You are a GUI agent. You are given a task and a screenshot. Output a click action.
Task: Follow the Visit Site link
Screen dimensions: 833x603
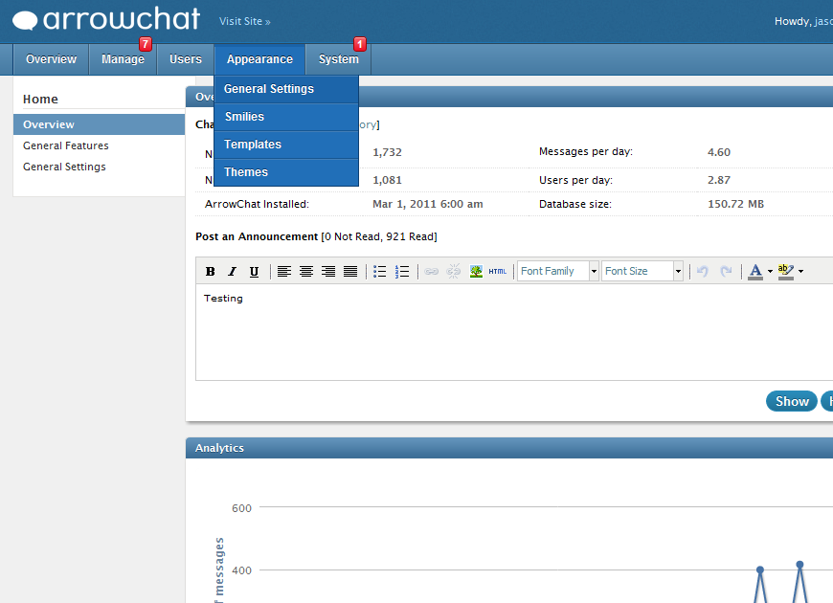[x=245, y=21]
